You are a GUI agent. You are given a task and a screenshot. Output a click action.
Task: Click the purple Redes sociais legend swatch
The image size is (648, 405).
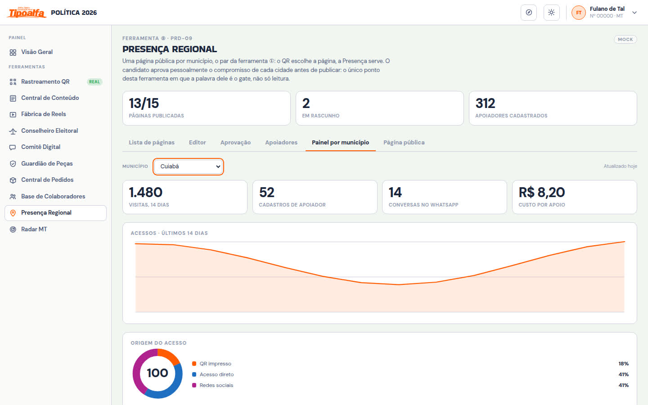coord(194,385)
